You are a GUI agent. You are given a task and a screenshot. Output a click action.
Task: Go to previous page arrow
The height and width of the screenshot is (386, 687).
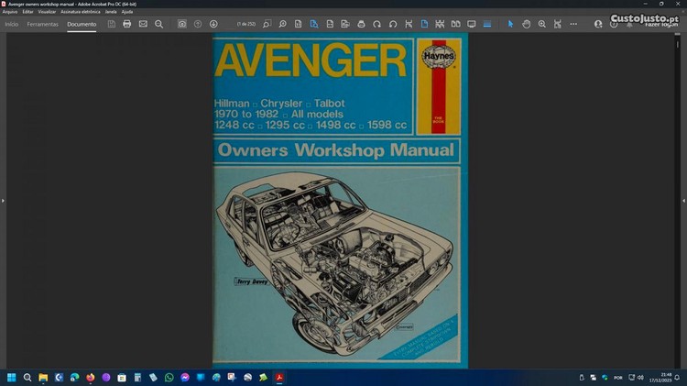198,24
